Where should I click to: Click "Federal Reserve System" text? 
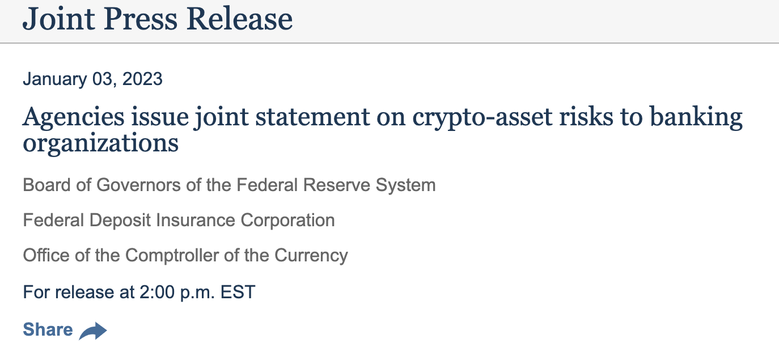coord(335,185)
